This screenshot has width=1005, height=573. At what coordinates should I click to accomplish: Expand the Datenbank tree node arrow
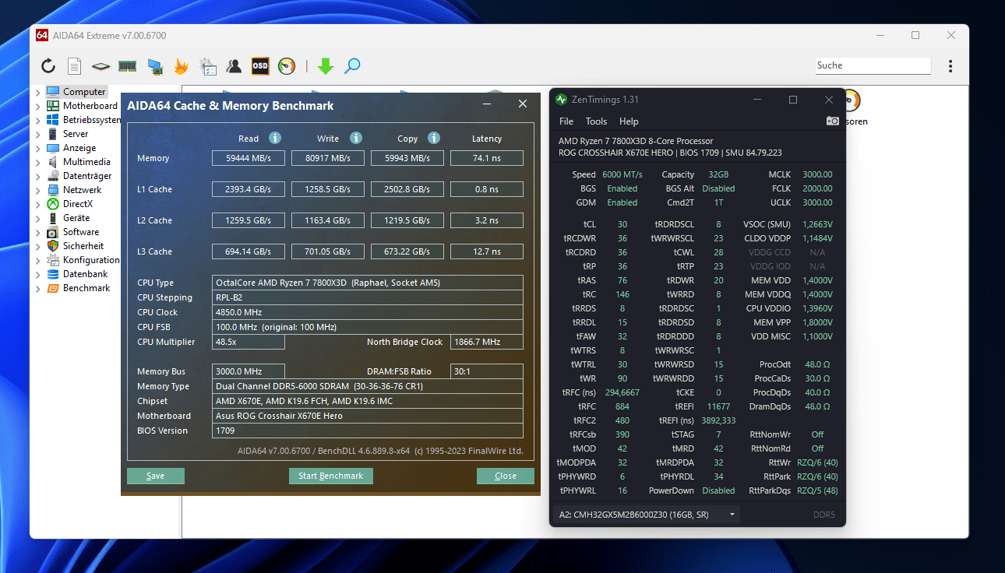tap(37, 274)
